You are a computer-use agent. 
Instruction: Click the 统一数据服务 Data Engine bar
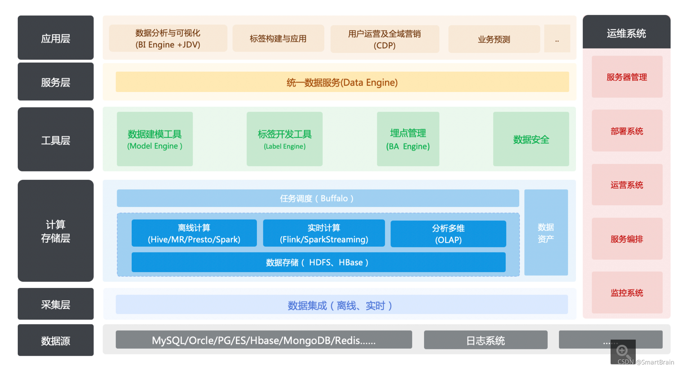342,82
